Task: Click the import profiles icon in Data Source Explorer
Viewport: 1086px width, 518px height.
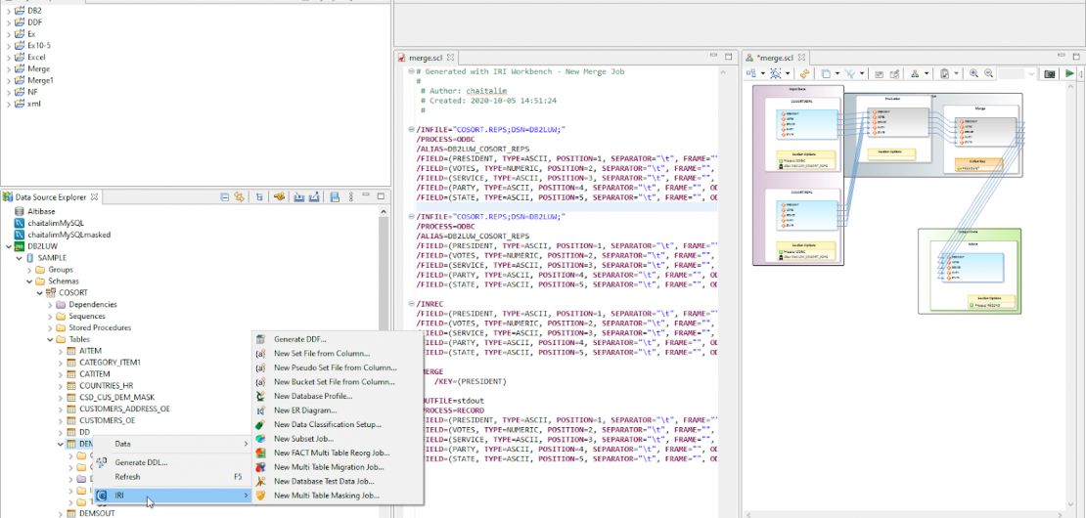Action: [x=299, y=197]
